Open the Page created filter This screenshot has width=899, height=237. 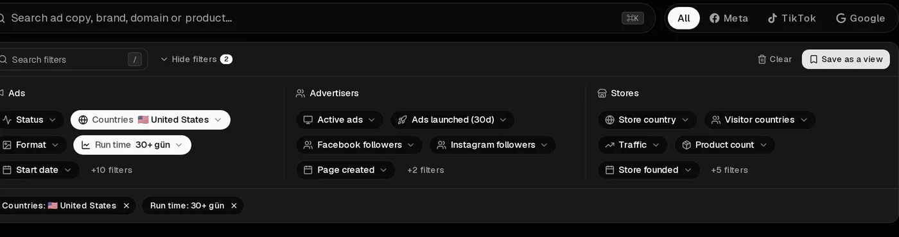tap(345, 170)
